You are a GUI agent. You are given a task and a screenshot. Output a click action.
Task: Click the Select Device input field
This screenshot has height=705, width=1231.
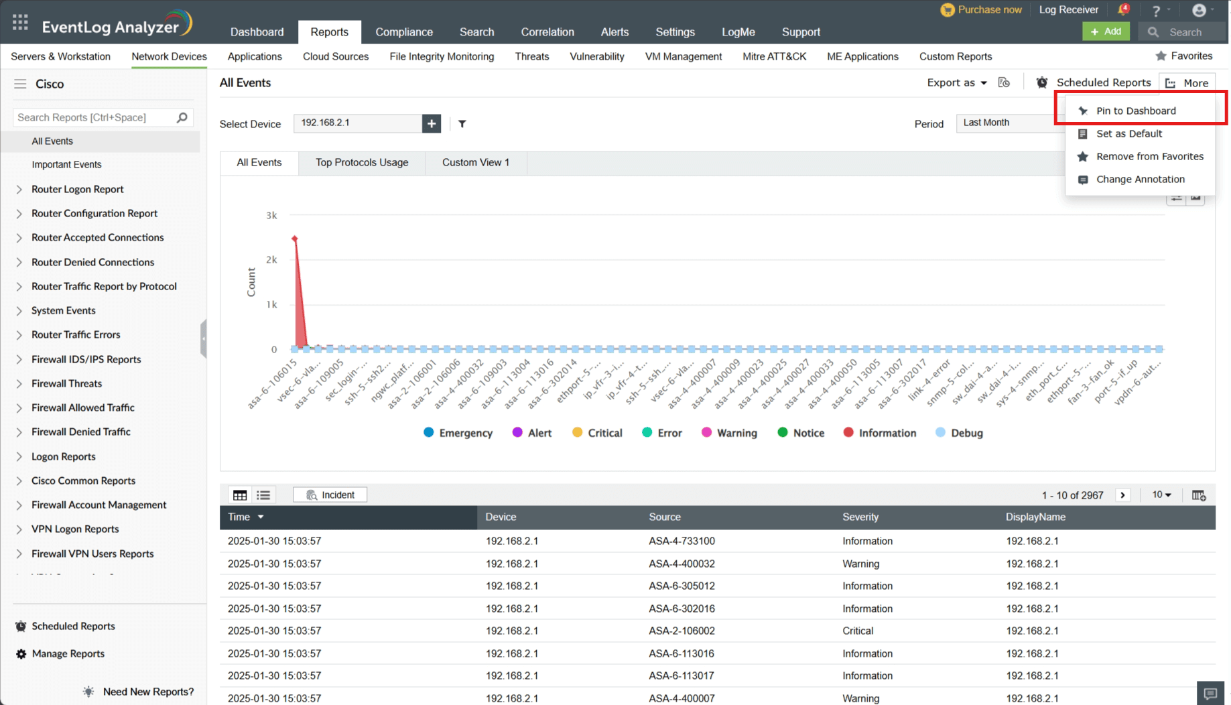tap(358, 123)
